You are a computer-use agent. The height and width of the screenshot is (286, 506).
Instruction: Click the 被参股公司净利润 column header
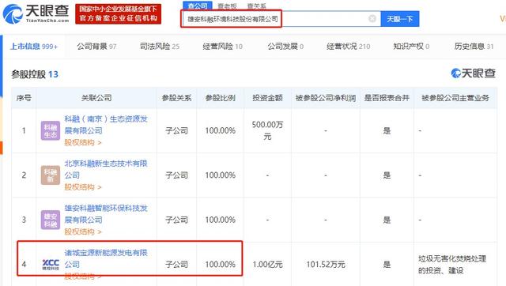(x=326, y=98)
